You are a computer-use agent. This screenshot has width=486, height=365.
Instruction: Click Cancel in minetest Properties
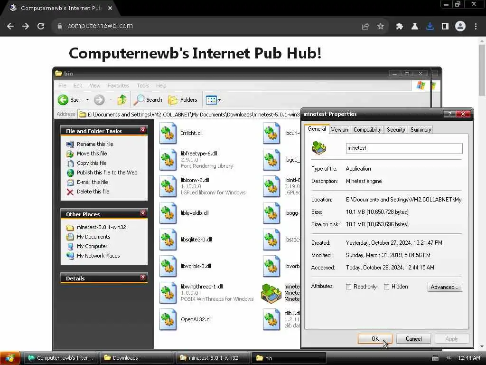(413, 339)
